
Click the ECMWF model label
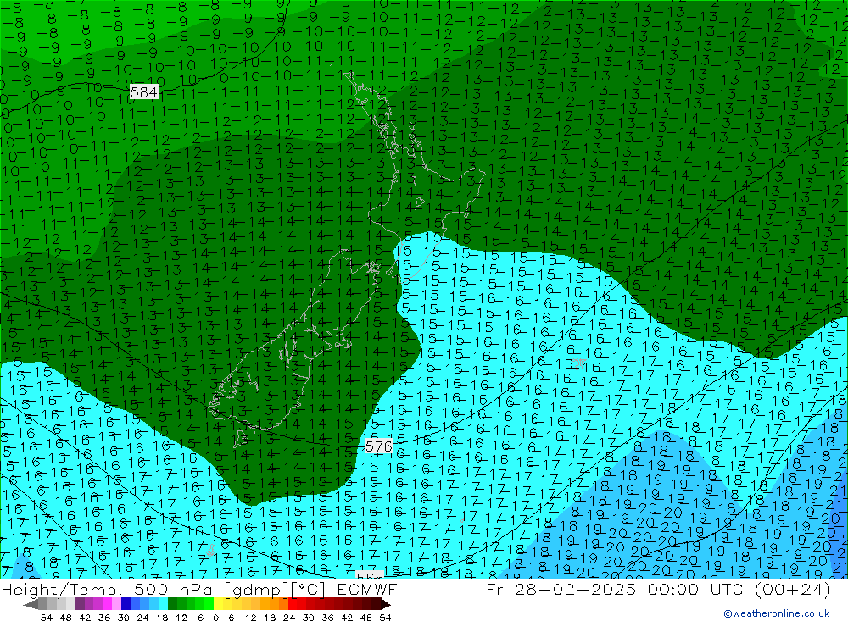click(358, 589)
